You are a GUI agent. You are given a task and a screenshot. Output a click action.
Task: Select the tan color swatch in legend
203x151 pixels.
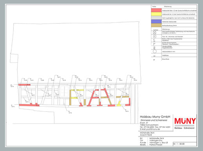pyautogui.click(x=156, y=25)
